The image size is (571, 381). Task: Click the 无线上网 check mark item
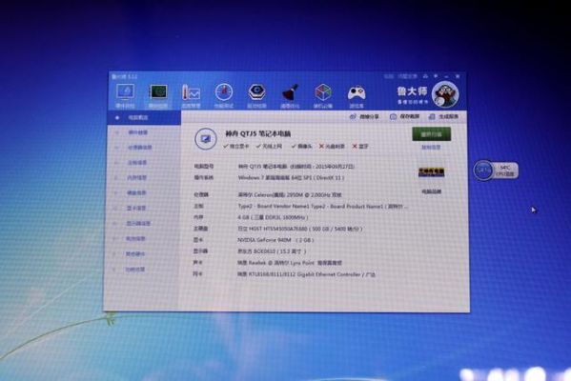(x=269, y=147)
